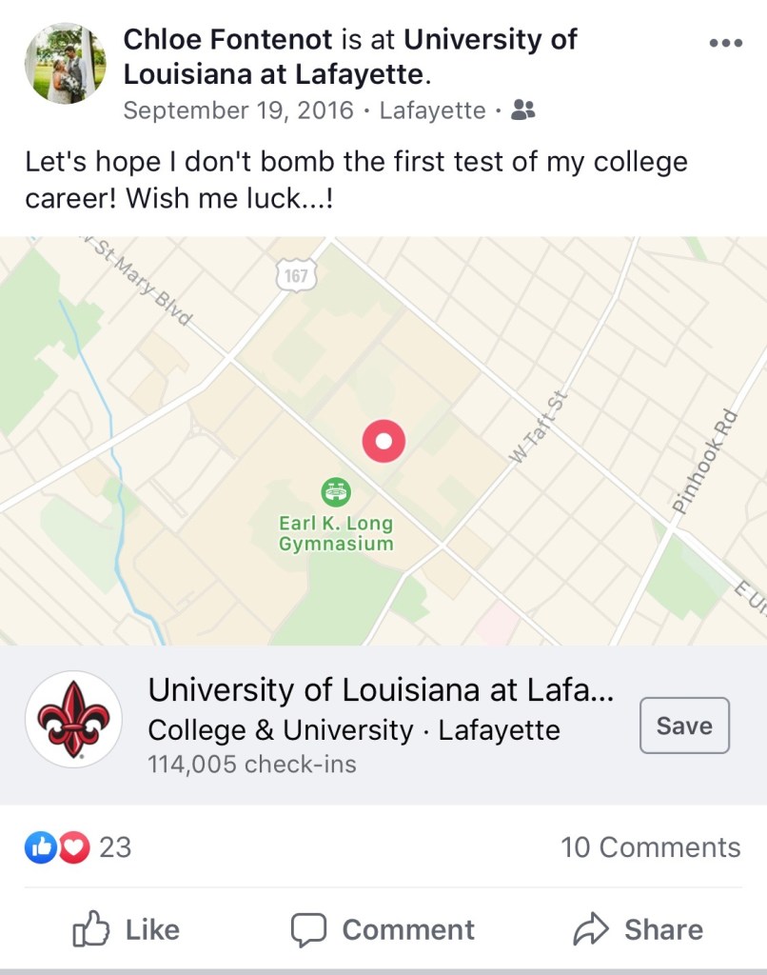Tap the Lafayette location in timestamp line
Image resolution: width=767 pixels, height=975 pixels.
pos(433,110)
